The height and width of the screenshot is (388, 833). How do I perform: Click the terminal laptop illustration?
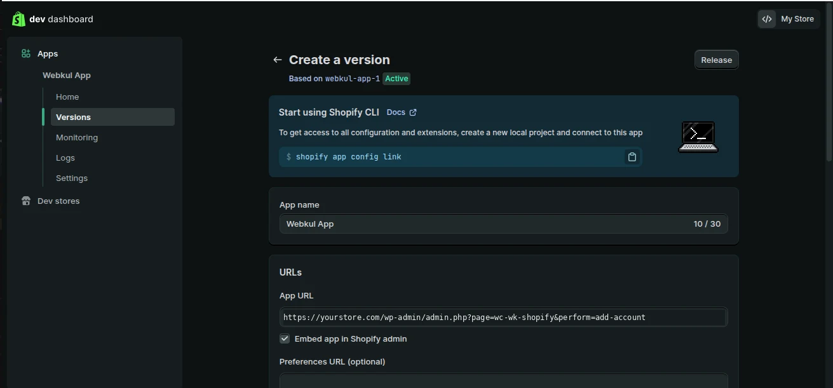pos(698,137)
